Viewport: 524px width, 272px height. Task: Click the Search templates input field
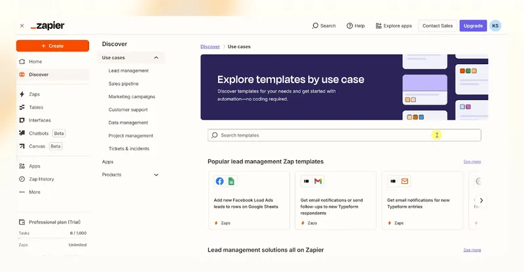345,135
